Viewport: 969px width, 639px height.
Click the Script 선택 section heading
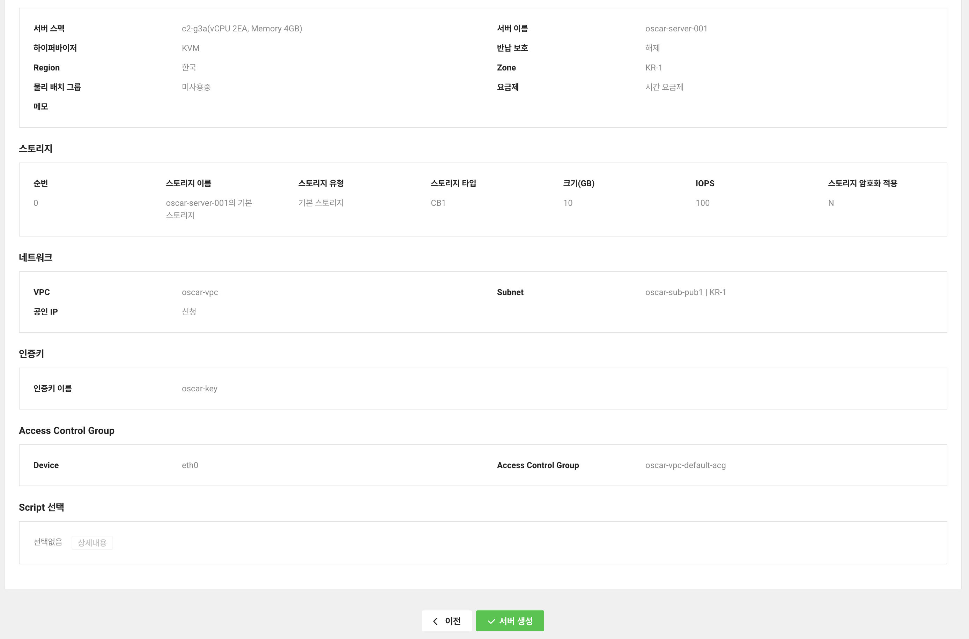pos(41,507)
